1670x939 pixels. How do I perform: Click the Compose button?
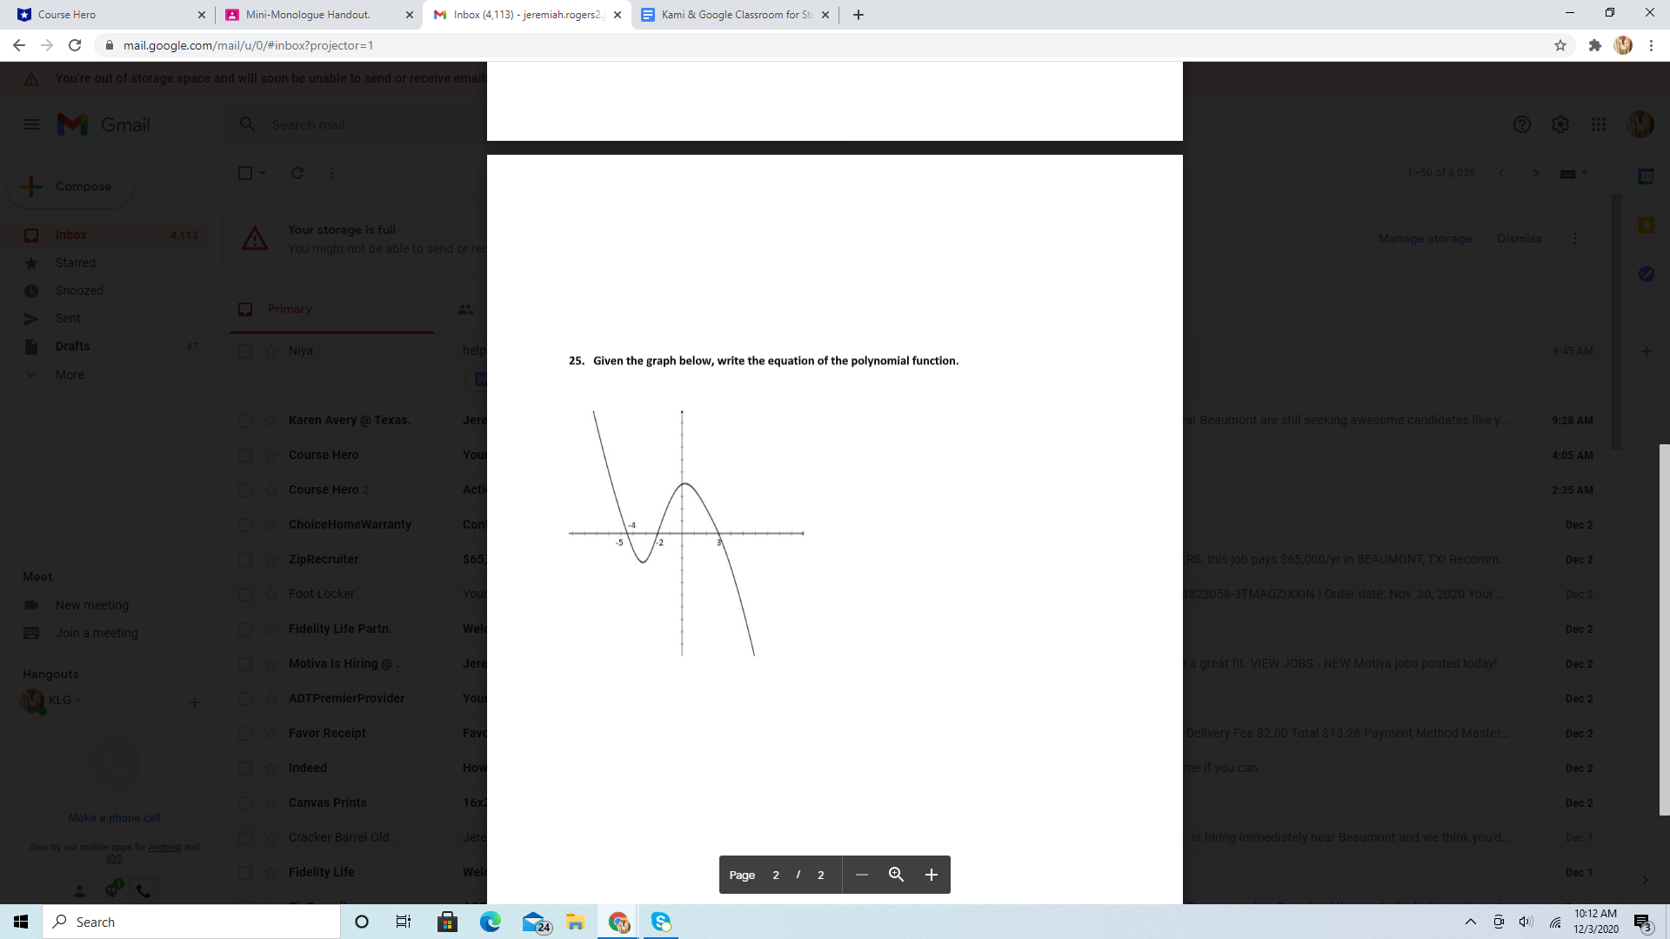[x=70, y=185]
